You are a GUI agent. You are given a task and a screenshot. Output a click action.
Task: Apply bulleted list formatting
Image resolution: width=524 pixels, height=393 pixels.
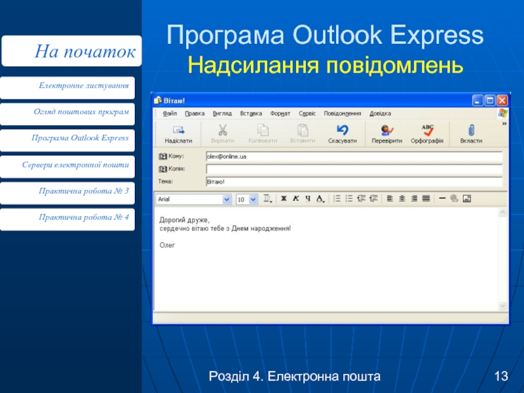click(349, 199)
